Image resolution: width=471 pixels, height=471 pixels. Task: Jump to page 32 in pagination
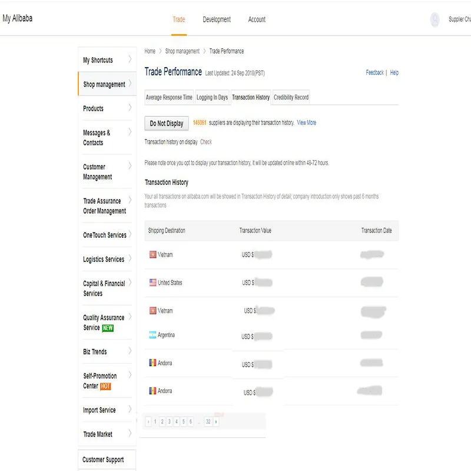[208, 422]
